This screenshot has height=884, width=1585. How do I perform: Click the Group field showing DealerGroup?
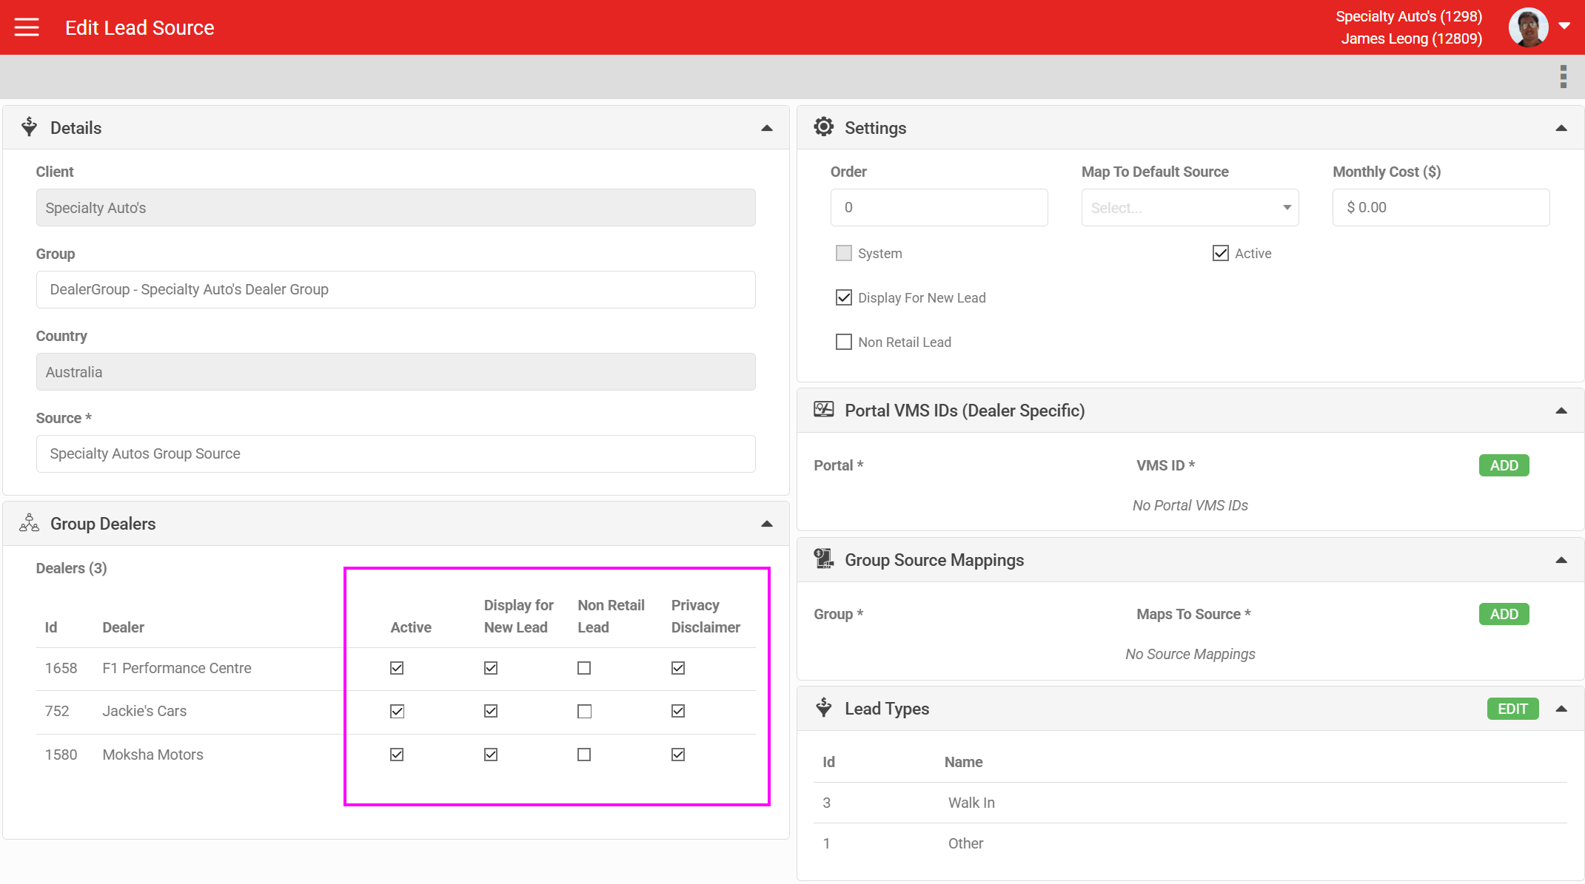pyautogui.click(x=395, y=289)
